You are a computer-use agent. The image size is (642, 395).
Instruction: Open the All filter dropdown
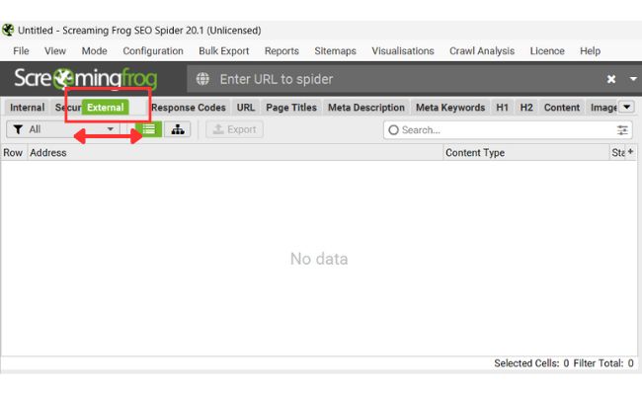coord(64,129)
